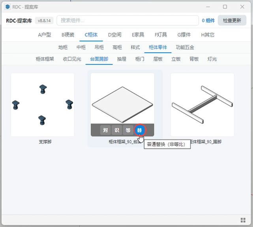253x227 pixels.
Task: Maximize the RDC 提案库 window
Action: click(x=225, y=7)
